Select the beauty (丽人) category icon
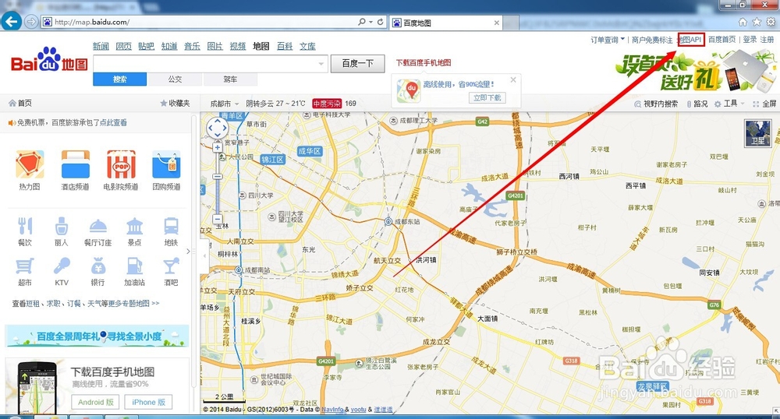 61,226
